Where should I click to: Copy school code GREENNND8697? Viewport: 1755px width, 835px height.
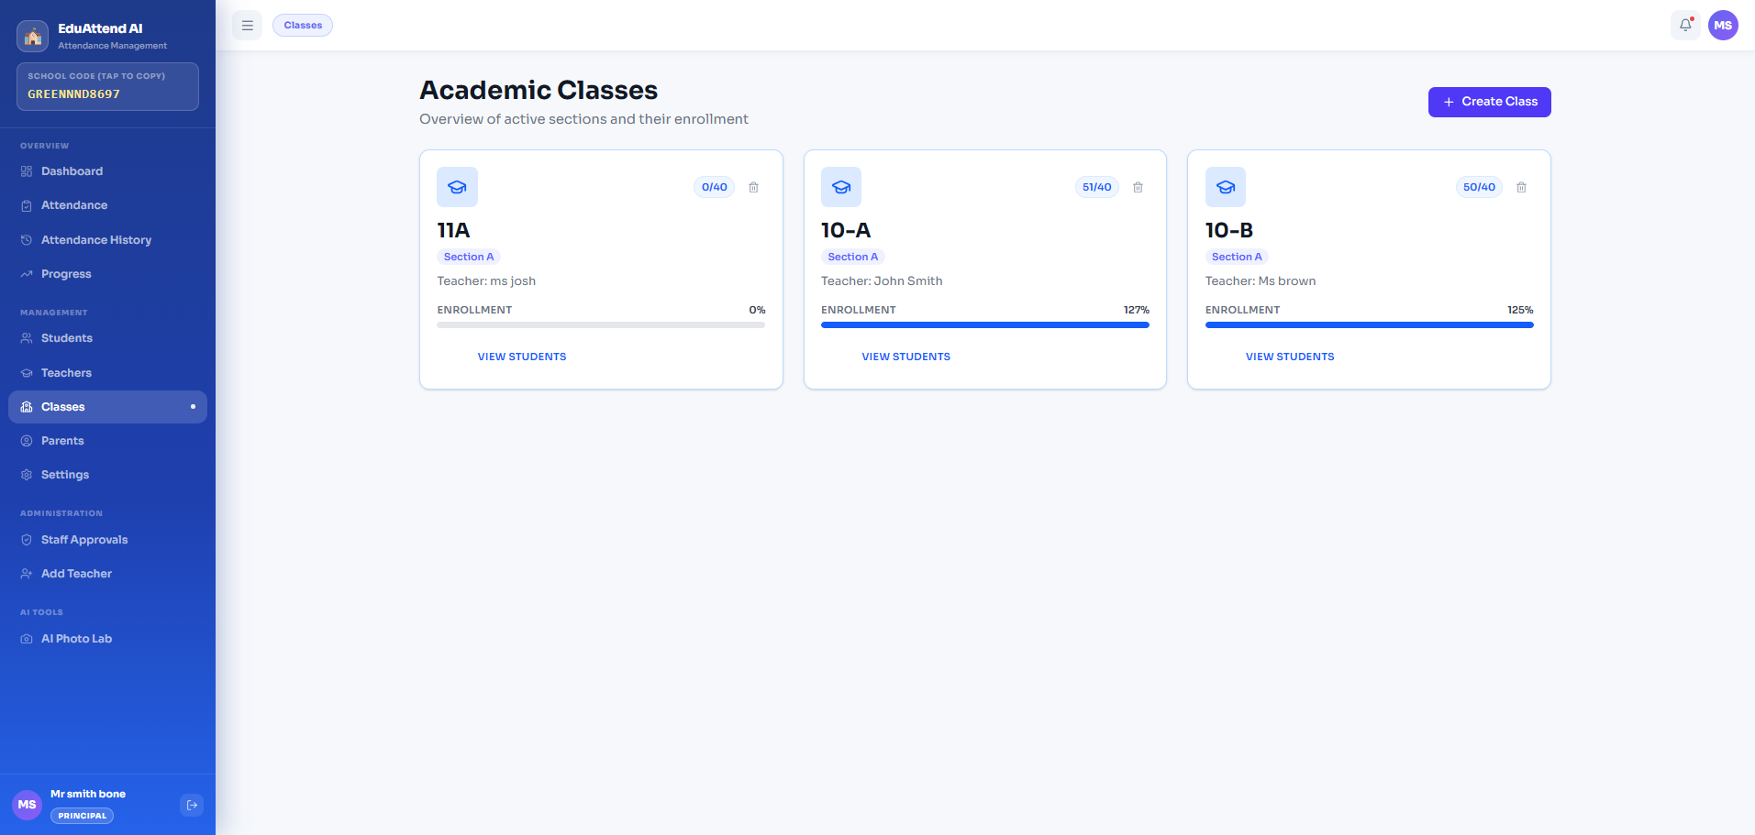coord(107,86)
